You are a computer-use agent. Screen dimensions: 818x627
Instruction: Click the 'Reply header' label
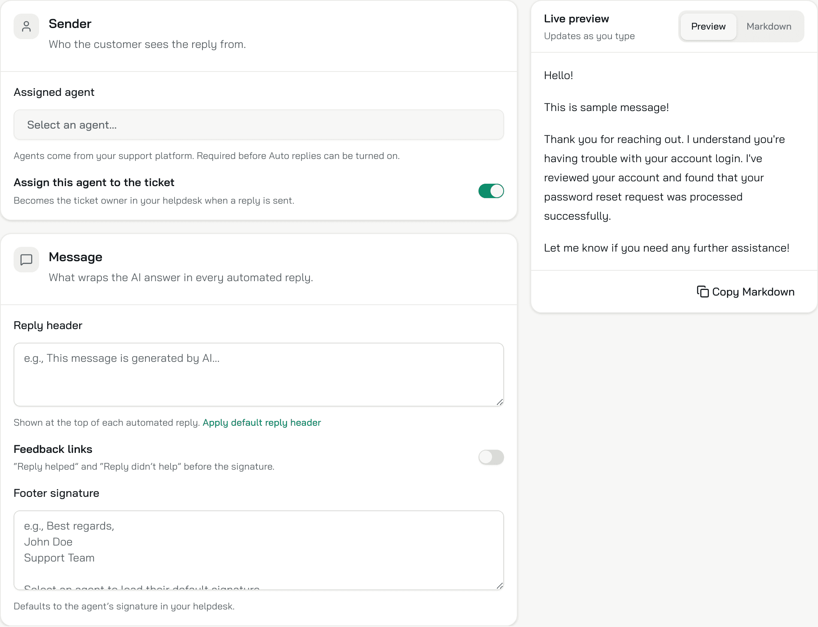click(x=48, y=325)
